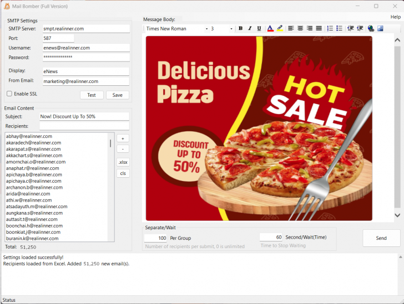Image resolution: width=404 pixels, height=304 pixels.
Task: Align message text right
Action: (x=310, y=28)
